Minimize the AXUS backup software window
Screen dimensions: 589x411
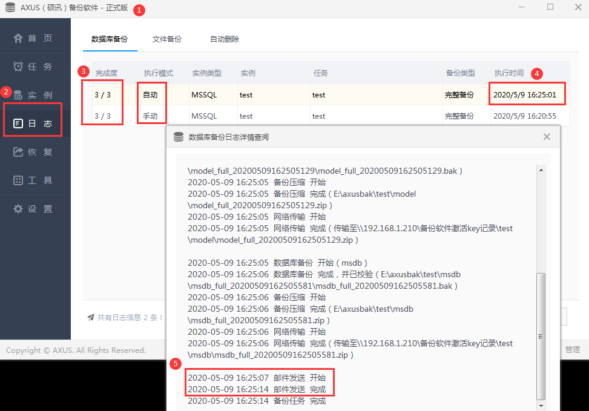point(521,7)
